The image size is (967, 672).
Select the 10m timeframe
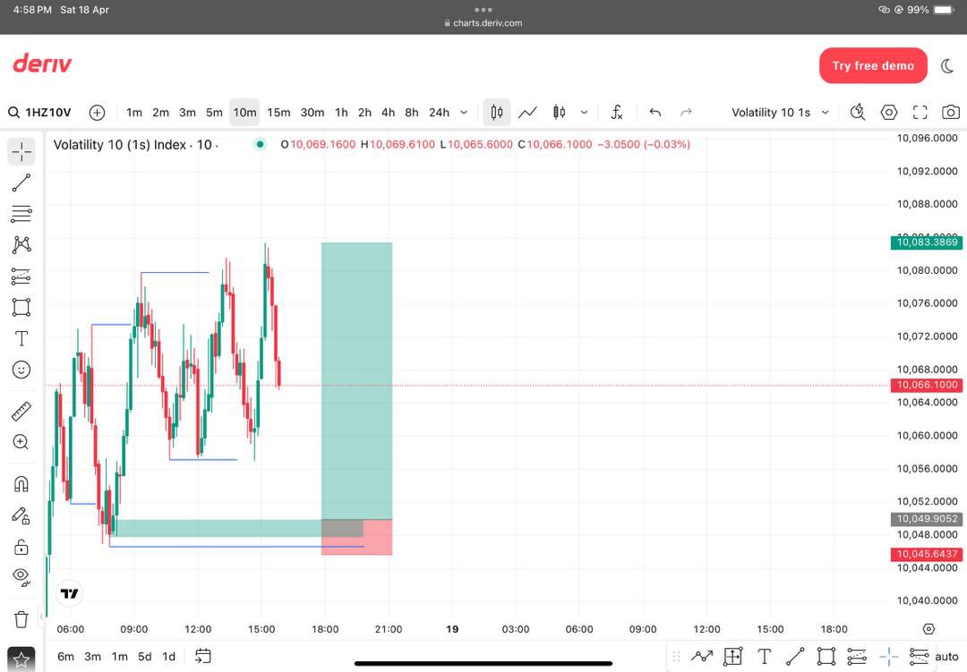244,112
